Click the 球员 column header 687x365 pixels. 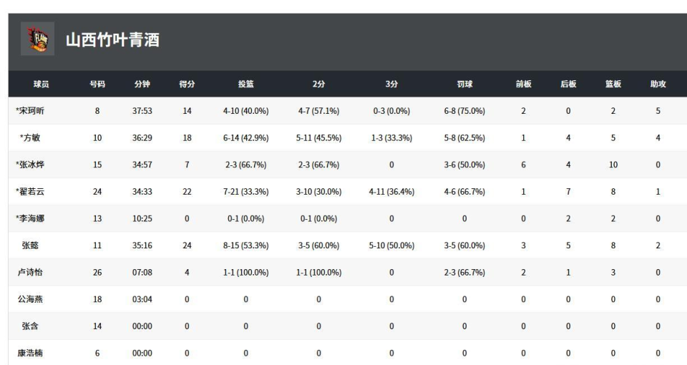pyautogui.click(x=42, y=84)
